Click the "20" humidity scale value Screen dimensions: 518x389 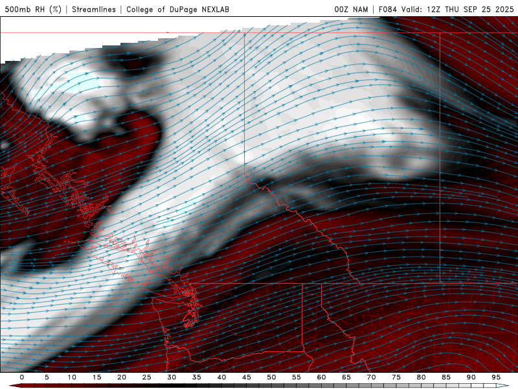(122, 377)
